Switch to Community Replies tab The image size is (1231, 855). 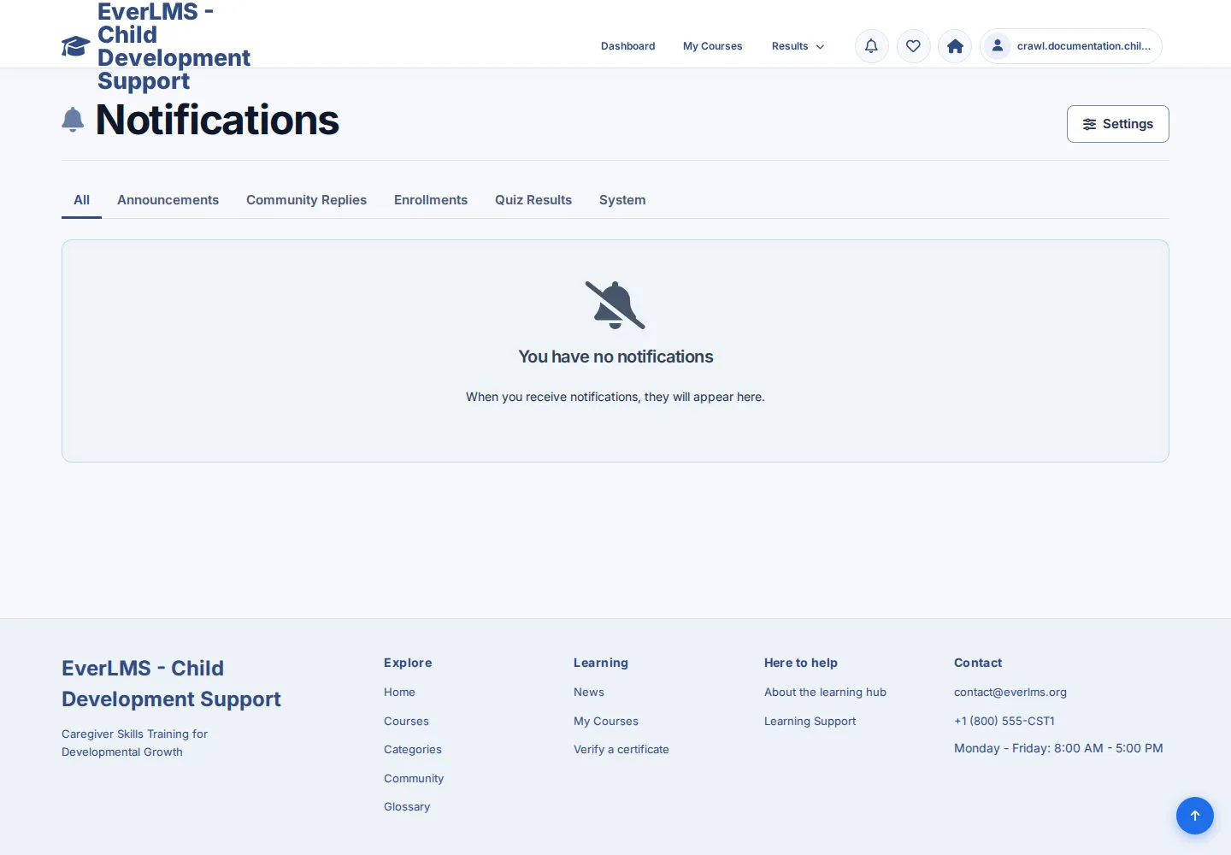(306, 200)
